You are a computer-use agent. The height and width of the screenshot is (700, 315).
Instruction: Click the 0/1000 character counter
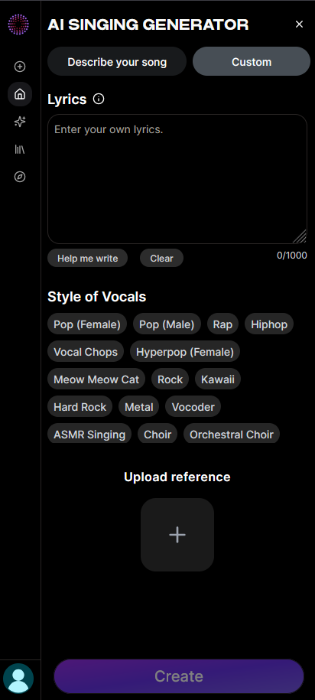coord(292,256)
